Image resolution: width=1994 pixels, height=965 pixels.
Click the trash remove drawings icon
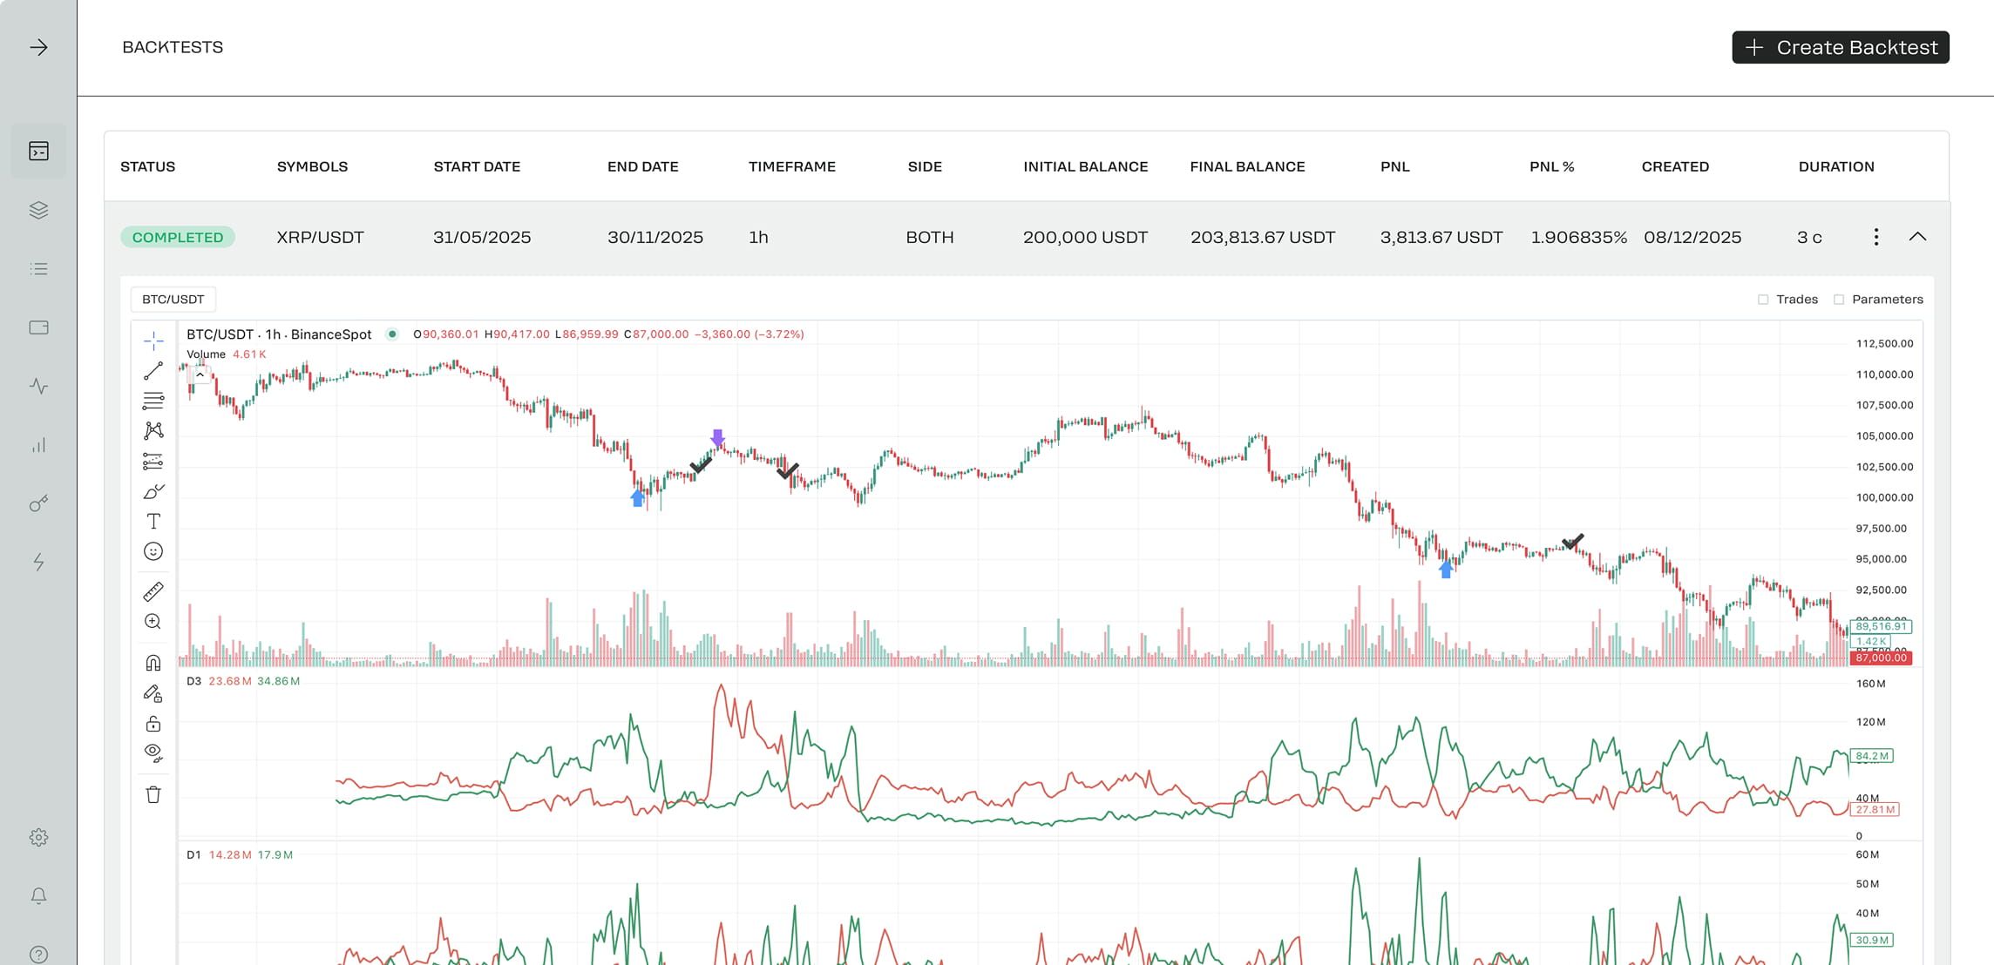coord(153,794)
